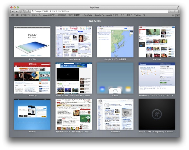Open the Wikipedia top site thumbnail
Image resolution: width=189 pixels, height=150 pixels.
[x=115, y=114]
